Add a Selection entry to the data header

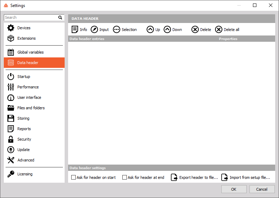click(x=125, y=30)
